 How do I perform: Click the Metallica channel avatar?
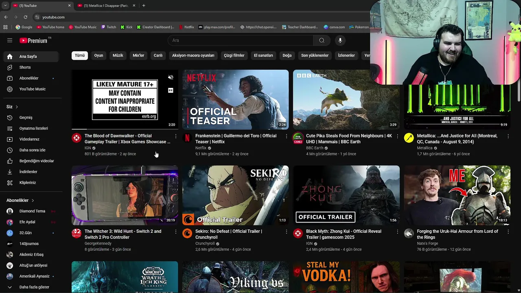point(409,138)
